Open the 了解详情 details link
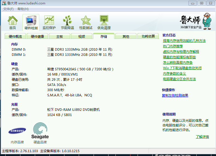216x156 pixels. (202, 137)
